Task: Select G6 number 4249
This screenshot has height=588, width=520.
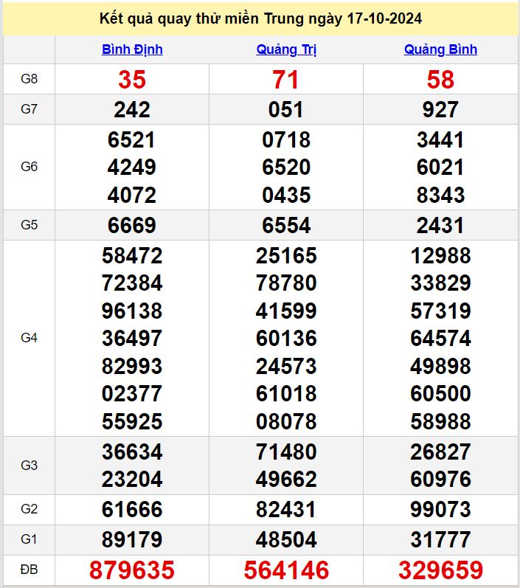Action: click(131, 167)
